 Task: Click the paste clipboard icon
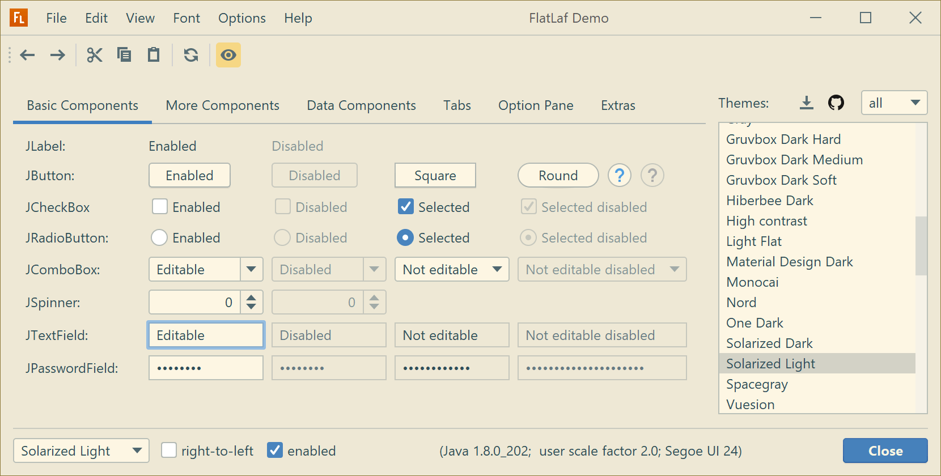point(154,55)
